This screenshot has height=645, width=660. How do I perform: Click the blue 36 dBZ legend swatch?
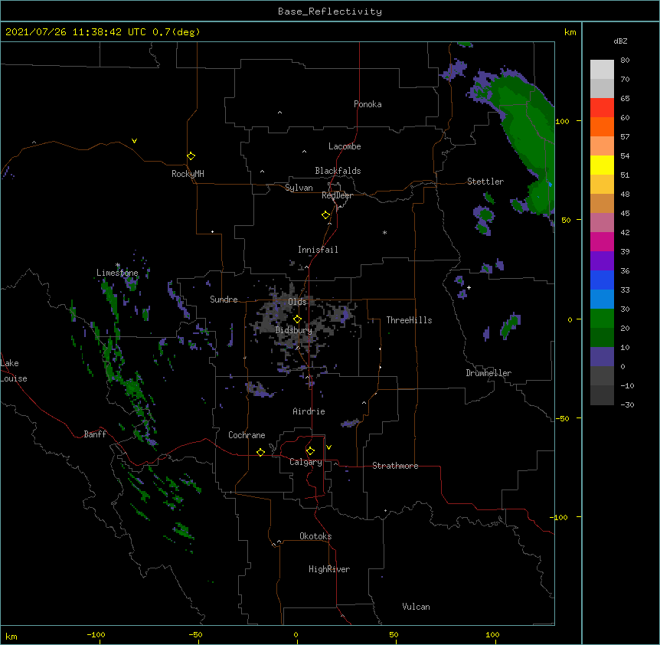(x=602, y=280)
